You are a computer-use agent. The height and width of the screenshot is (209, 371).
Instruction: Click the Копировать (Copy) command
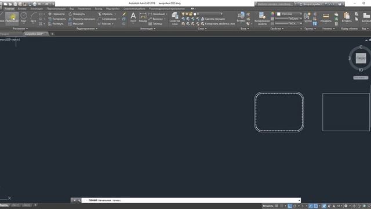[57, 19]
